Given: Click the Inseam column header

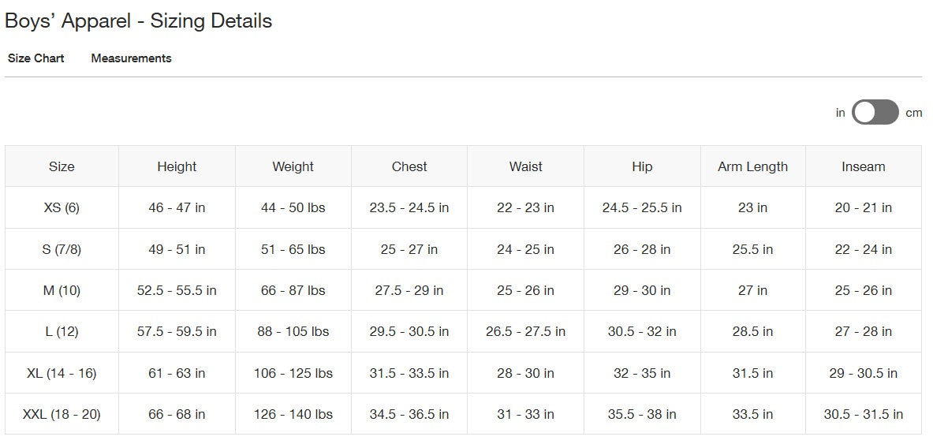Looking at the screenshot, I should (864, 166).
